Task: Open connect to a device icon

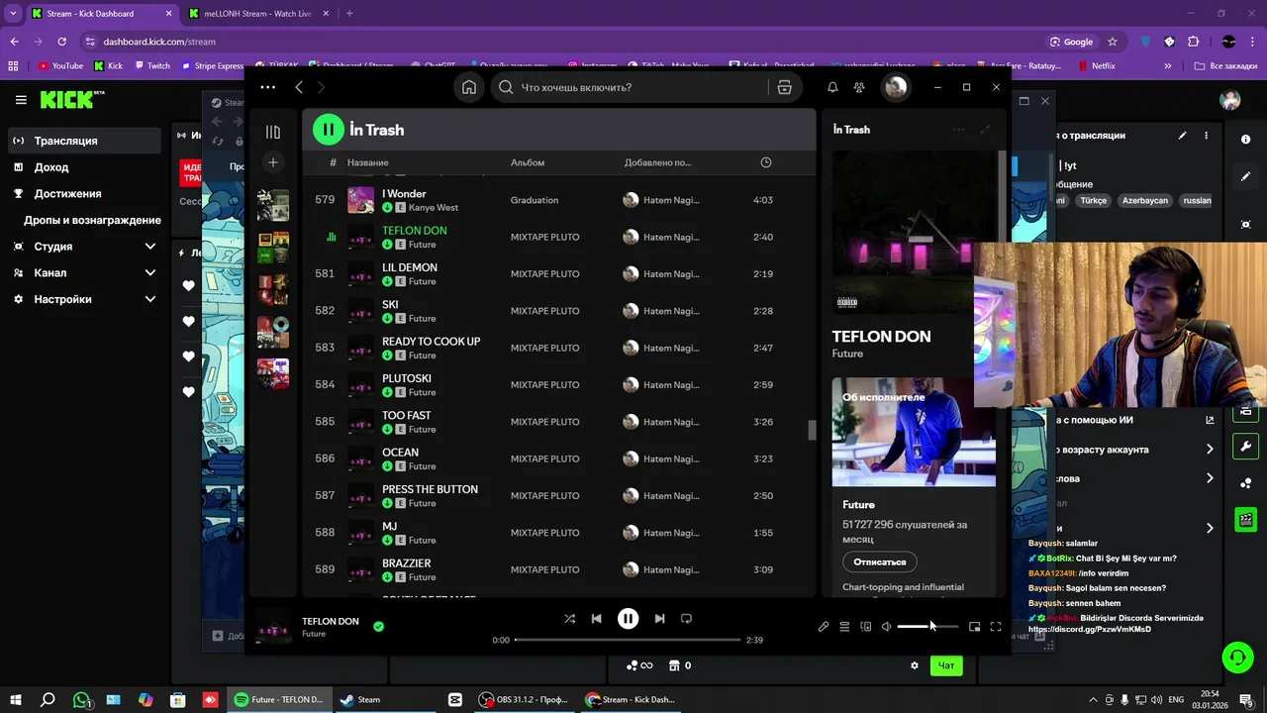Action: coord(865,626)
